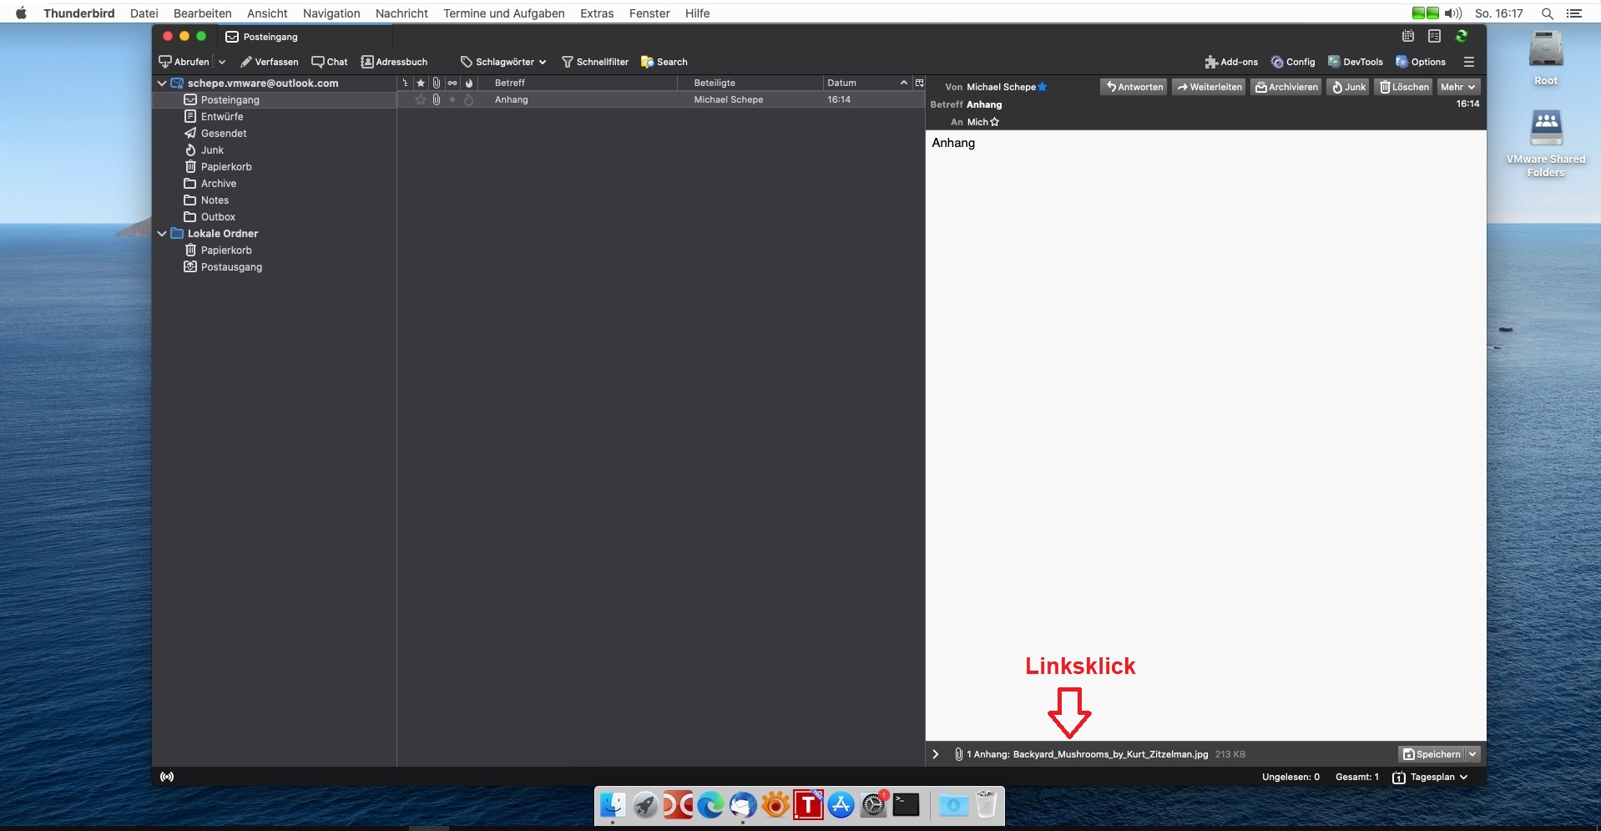Viewport: 1601px width, 831px height.
Task: Open the Ansicht menu in menu bar
Action: [267, 13]
